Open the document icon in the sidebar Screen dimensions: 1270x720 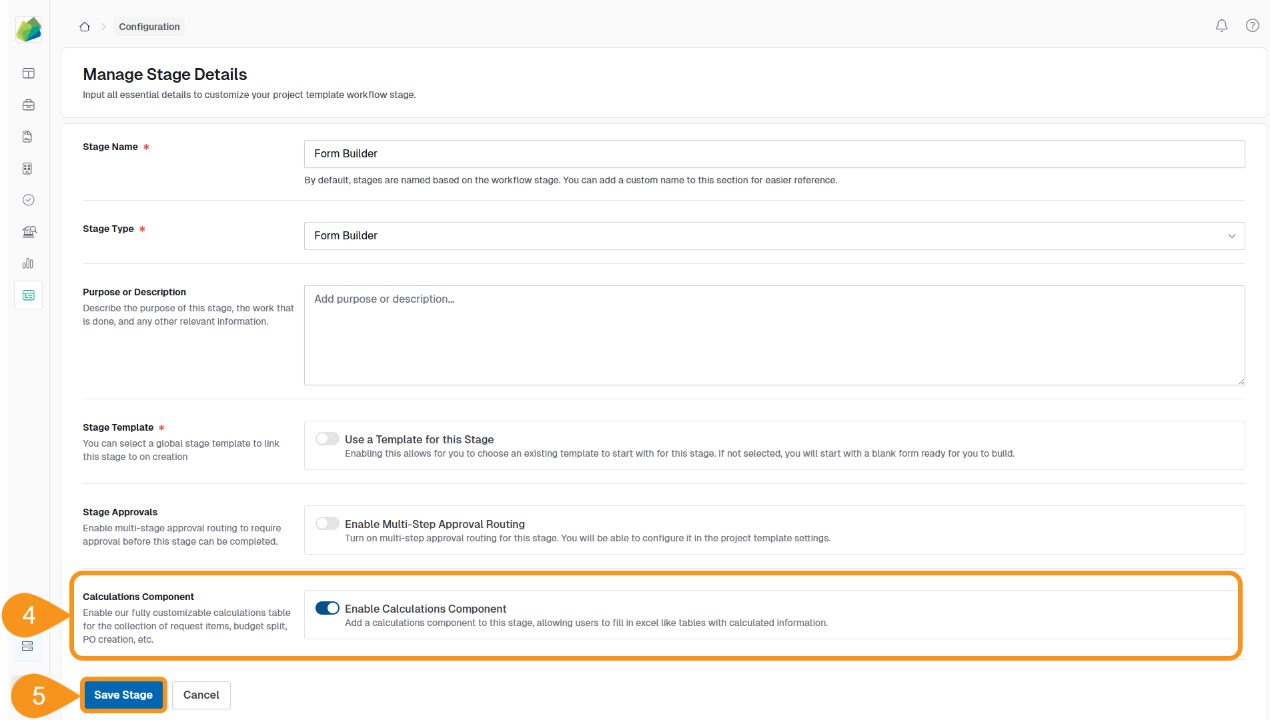pyautogui.click(x=27, y=136)
